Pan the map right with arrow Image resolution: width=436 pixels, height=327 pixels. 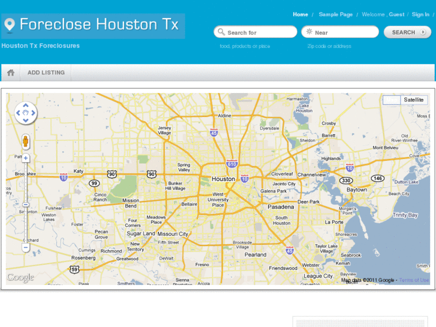pyautogui.click(x=34, y=113)
